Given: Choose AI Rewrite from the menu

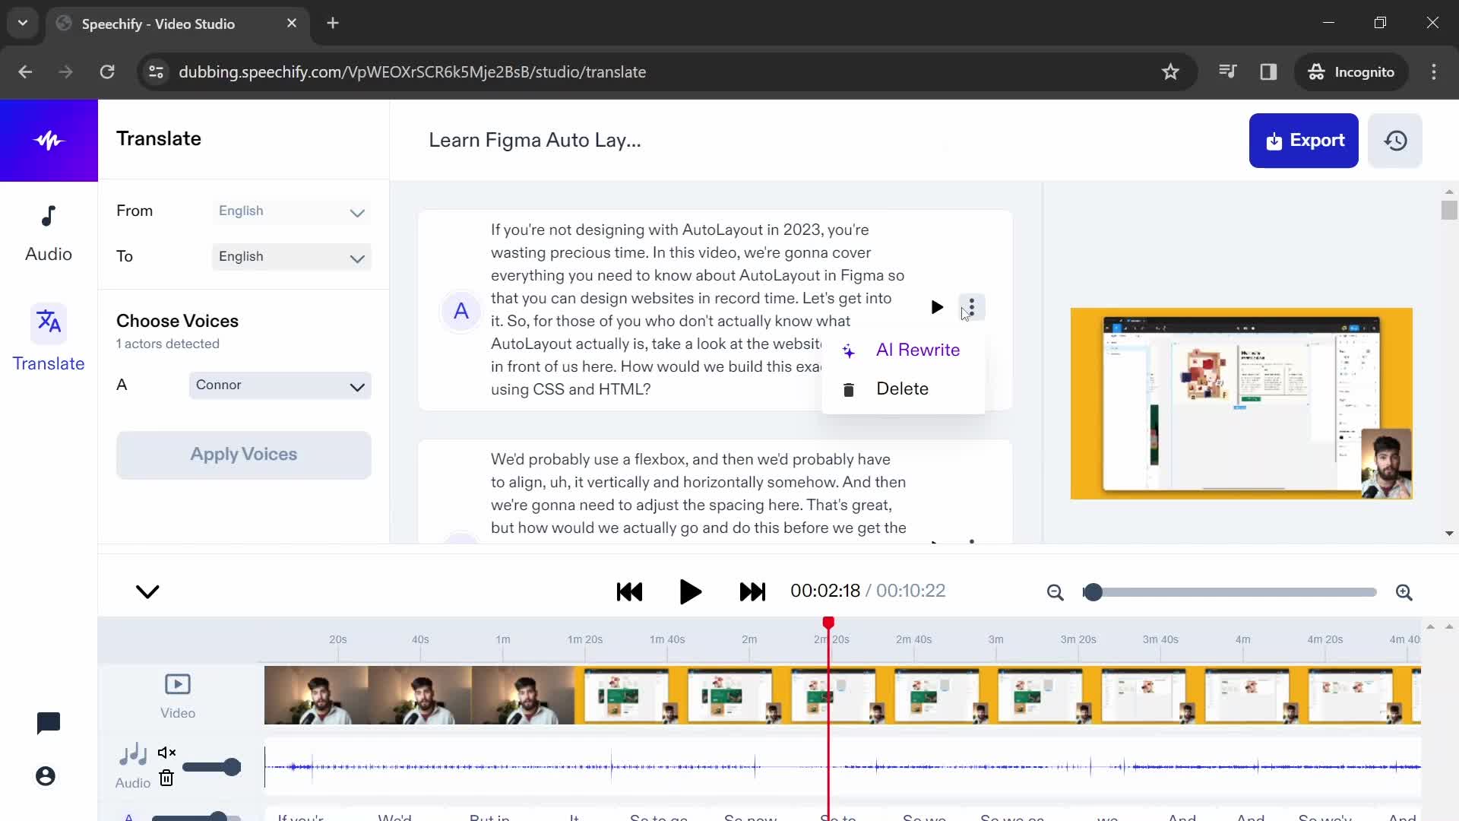Looking at the screenshot, I should (x=903, y=350).
